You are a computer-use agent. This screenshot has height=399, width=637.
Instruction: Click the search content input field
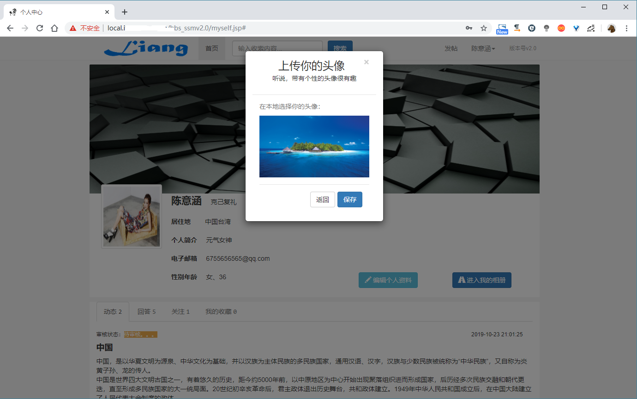[277, 48]
